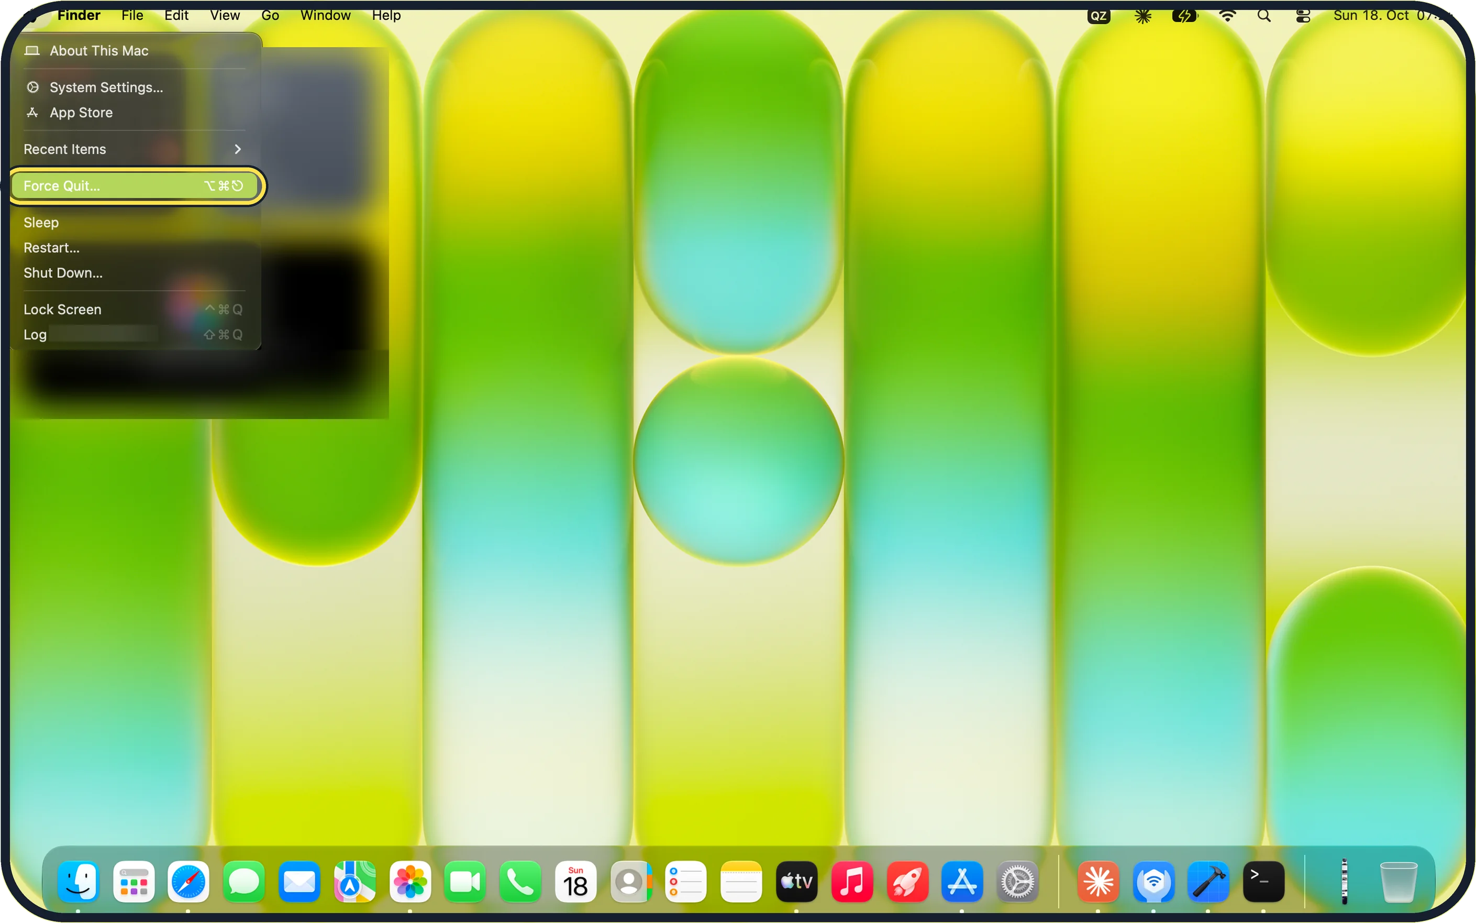The image size is (1476, 923).
Task: Open Safari in the Dock
Action: click(x=188, y=882)
